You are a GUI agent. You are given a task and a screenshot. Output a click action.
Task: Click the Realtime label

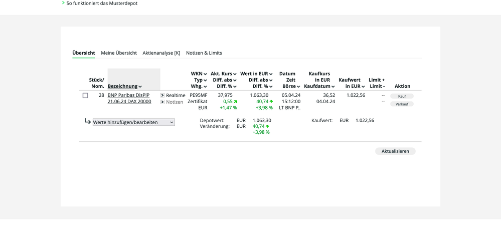point(176,95)
